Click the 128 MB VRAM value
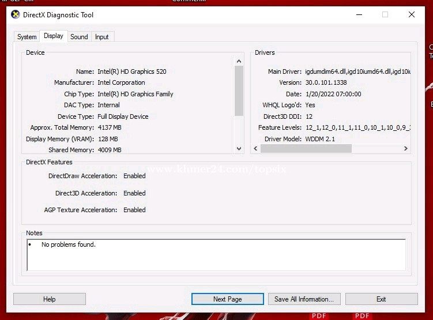433x320 pixels. tap(108, 139)
